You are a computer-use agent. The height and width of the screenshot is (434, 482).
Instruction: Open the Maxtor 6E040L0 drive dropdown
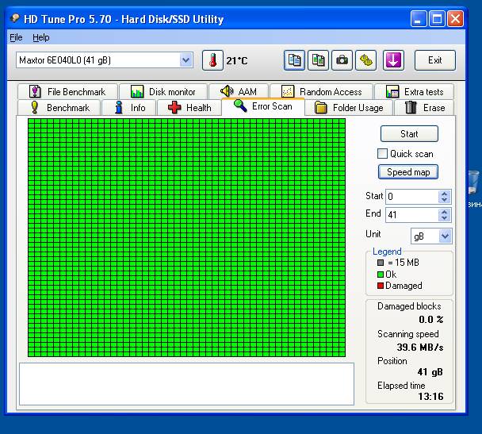(x=186, y=60)
